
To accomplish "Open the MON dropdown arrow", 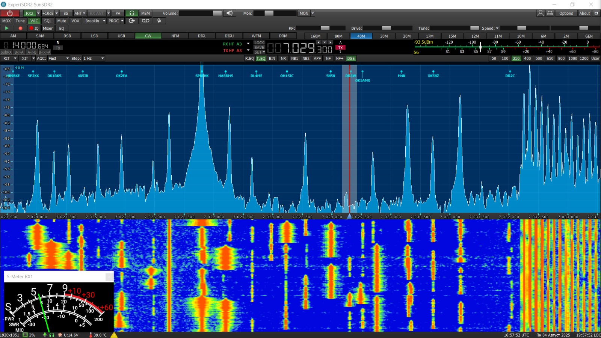I will pyautogui.click(x=313, y=13).
